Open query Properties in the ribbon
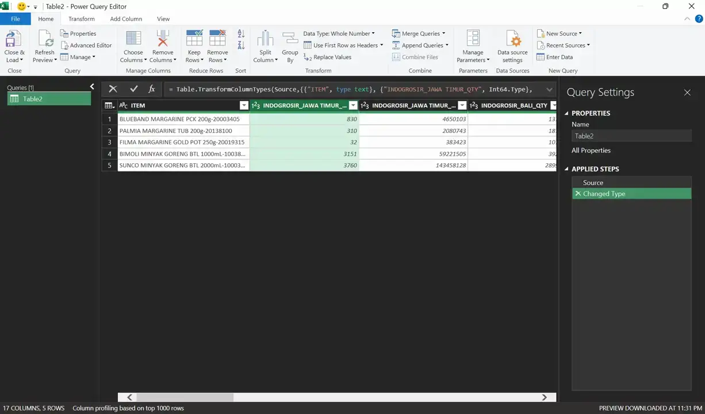This screenshot has width=705, height=414. [78, 33]
